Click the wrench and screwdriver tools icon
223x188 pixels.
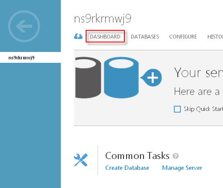point(81,160)
